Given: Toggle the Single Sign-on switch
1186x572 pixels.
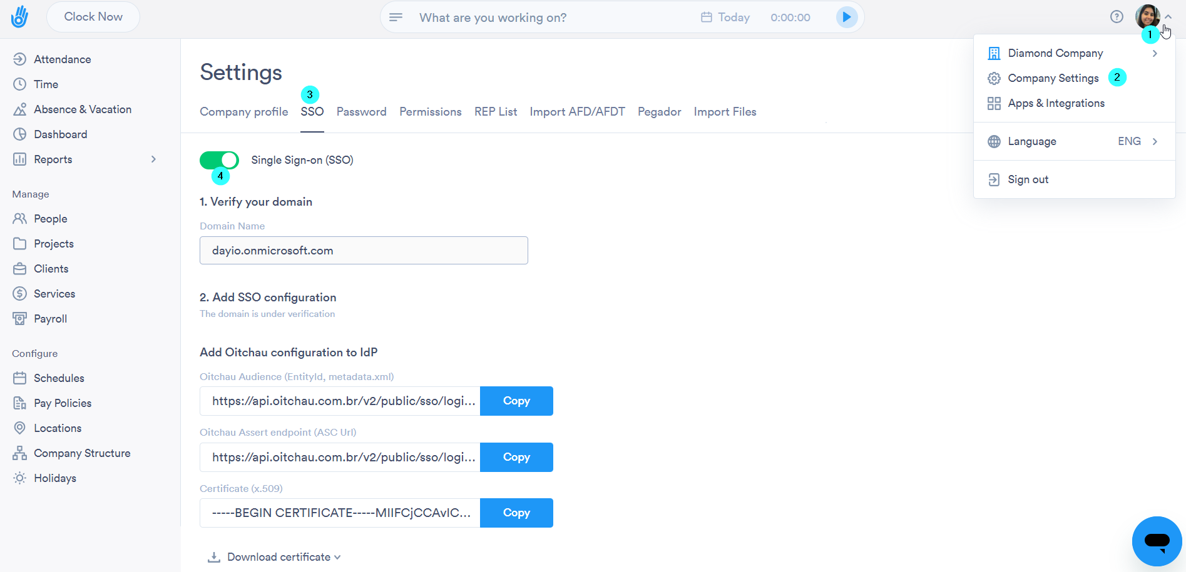Looking at the screenshot, I should coord(219,160).
